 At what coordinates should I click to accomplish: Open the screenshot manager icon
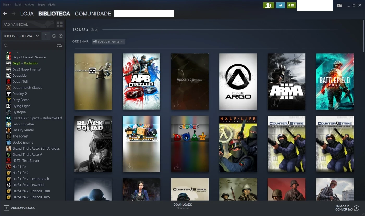click(x=339, y=5)
